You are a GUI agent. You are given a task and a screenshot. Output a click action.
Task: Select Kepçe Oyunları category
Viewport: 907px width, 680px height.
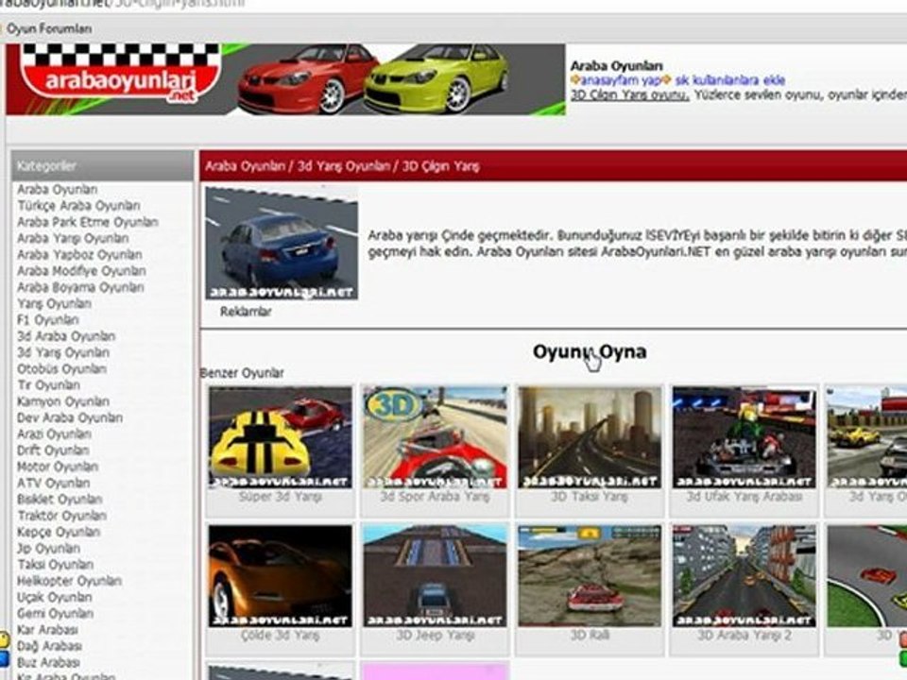point(59,532)
